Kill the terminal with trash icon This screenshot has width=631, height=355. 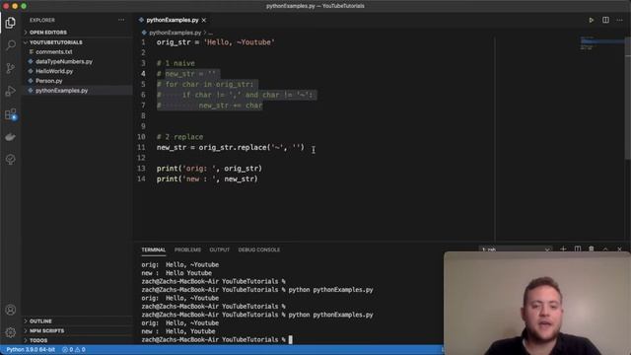[x=592, y=249]
